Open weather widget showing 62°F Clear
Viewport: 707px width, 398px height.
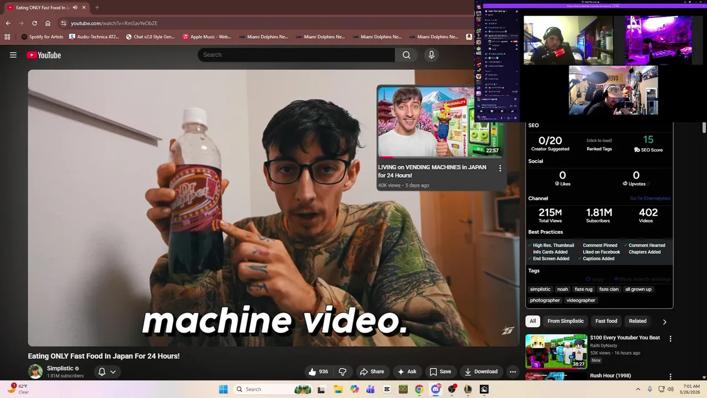pos(18,389)
